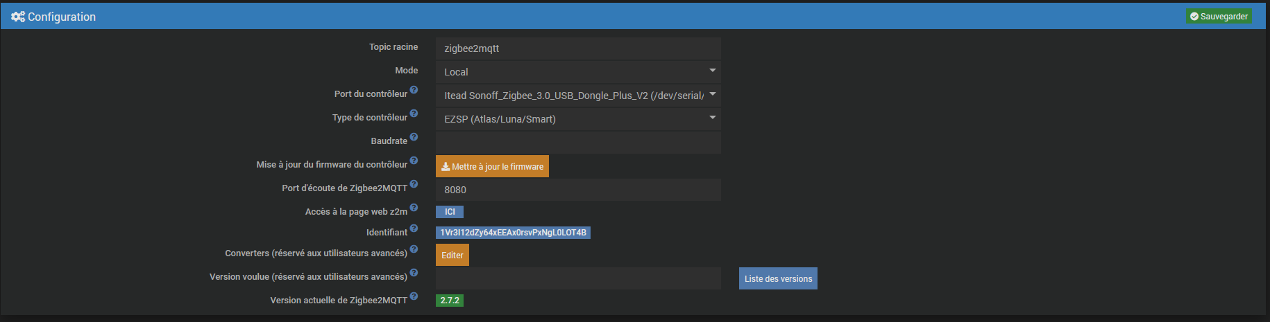This screenshot has height=322, width=1270.
Task: Click help icon for Version voulue
Action: point(414,273)
